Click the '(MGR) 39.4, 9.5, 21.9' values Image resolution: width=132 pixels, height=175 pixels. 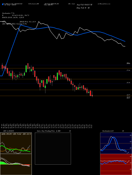pyautogui.click(x=27, y=22)
